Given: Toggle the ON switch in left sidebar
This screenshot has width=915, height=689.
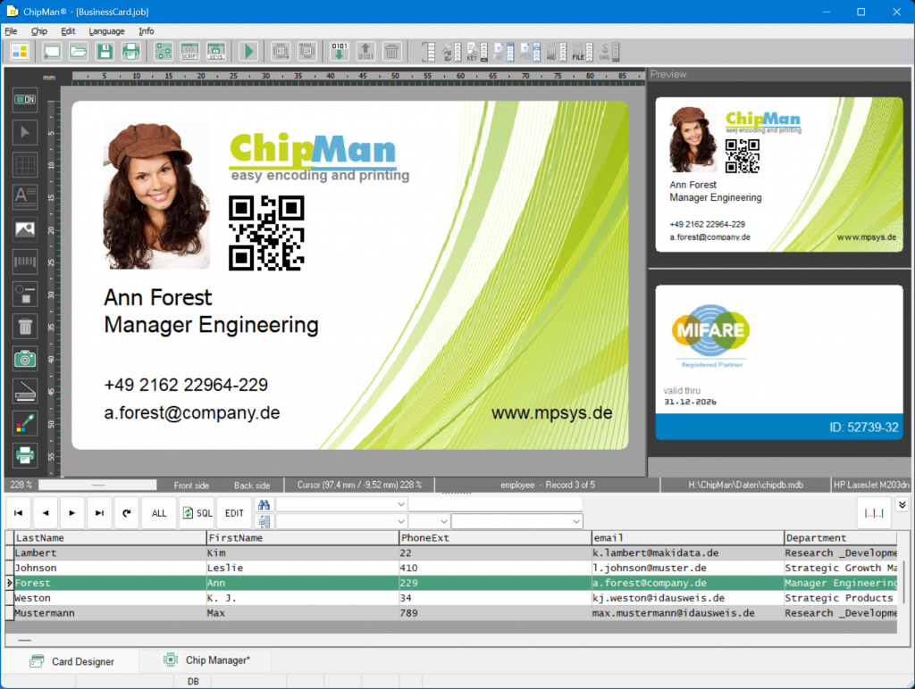Looking at the screenshot, I should (x=25, y=100).
